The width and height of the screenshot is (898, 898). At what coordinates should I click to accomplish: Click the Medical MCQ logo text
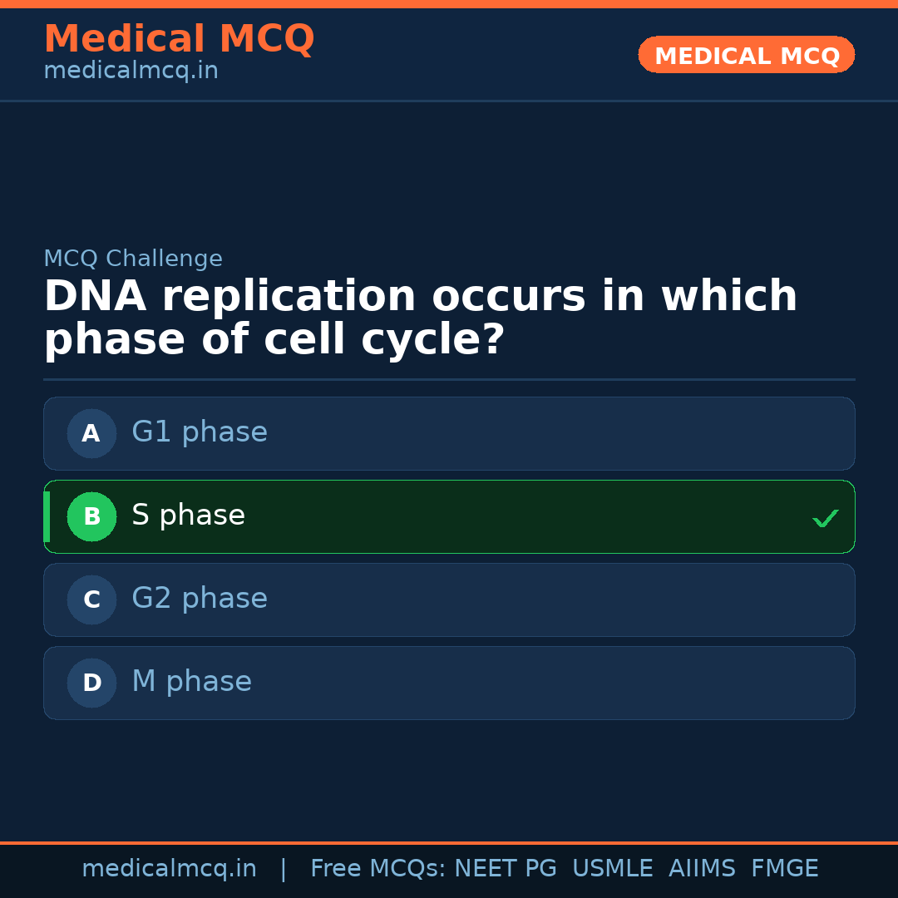coord(179,38)
